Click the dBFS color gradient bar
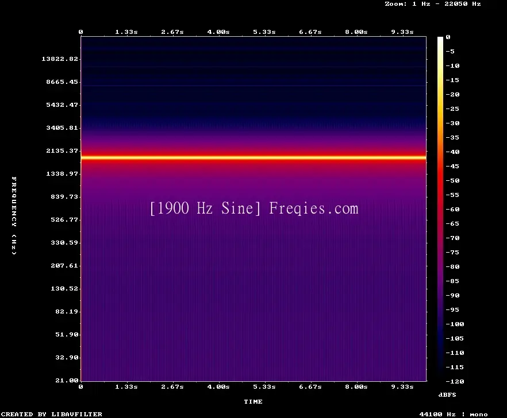 click(440, 209)
